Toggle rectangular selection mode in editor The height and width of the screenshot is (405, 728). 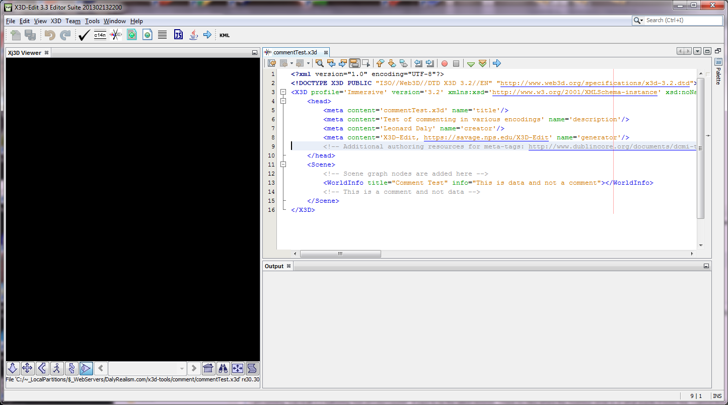366,63
